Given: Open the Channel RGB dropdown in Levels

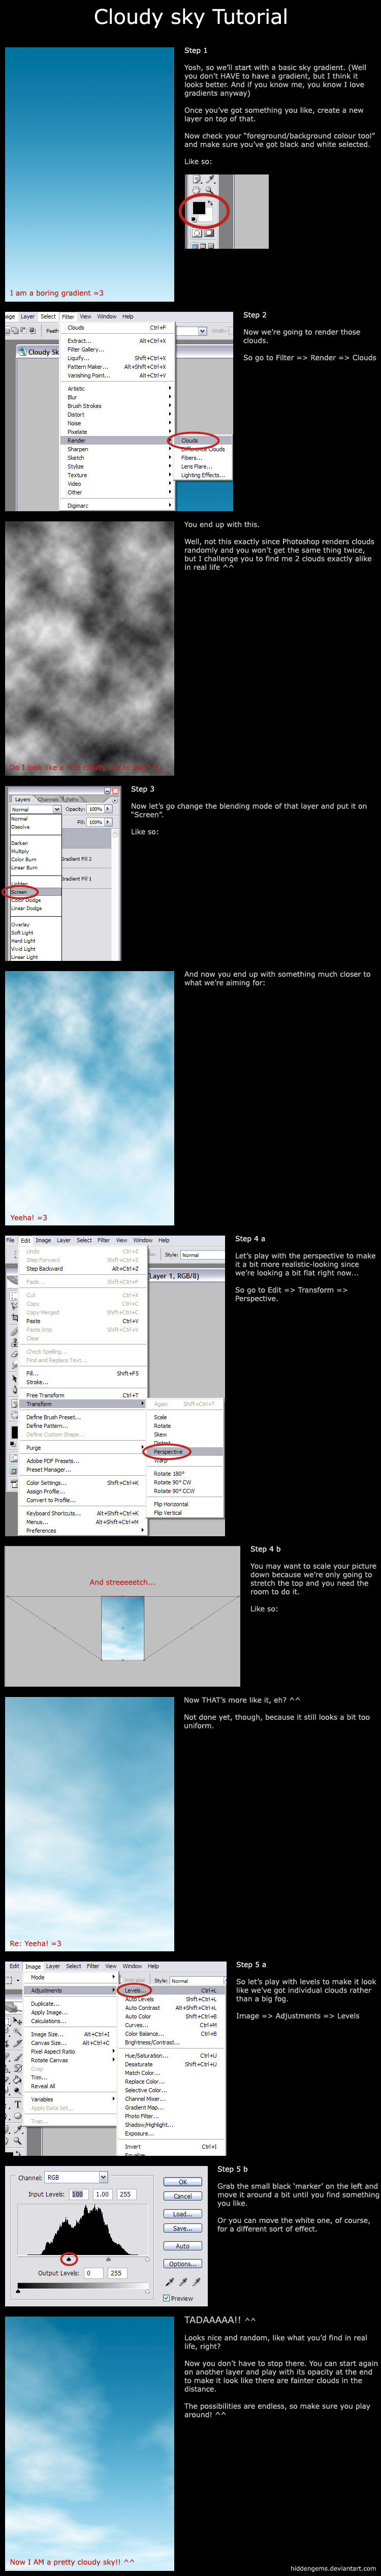Looking at the screenshot, I should [x=76, y=2177].
